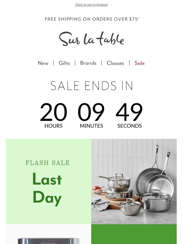
Task: Click the light green Flash Sale panel
Action: (48, 181)
